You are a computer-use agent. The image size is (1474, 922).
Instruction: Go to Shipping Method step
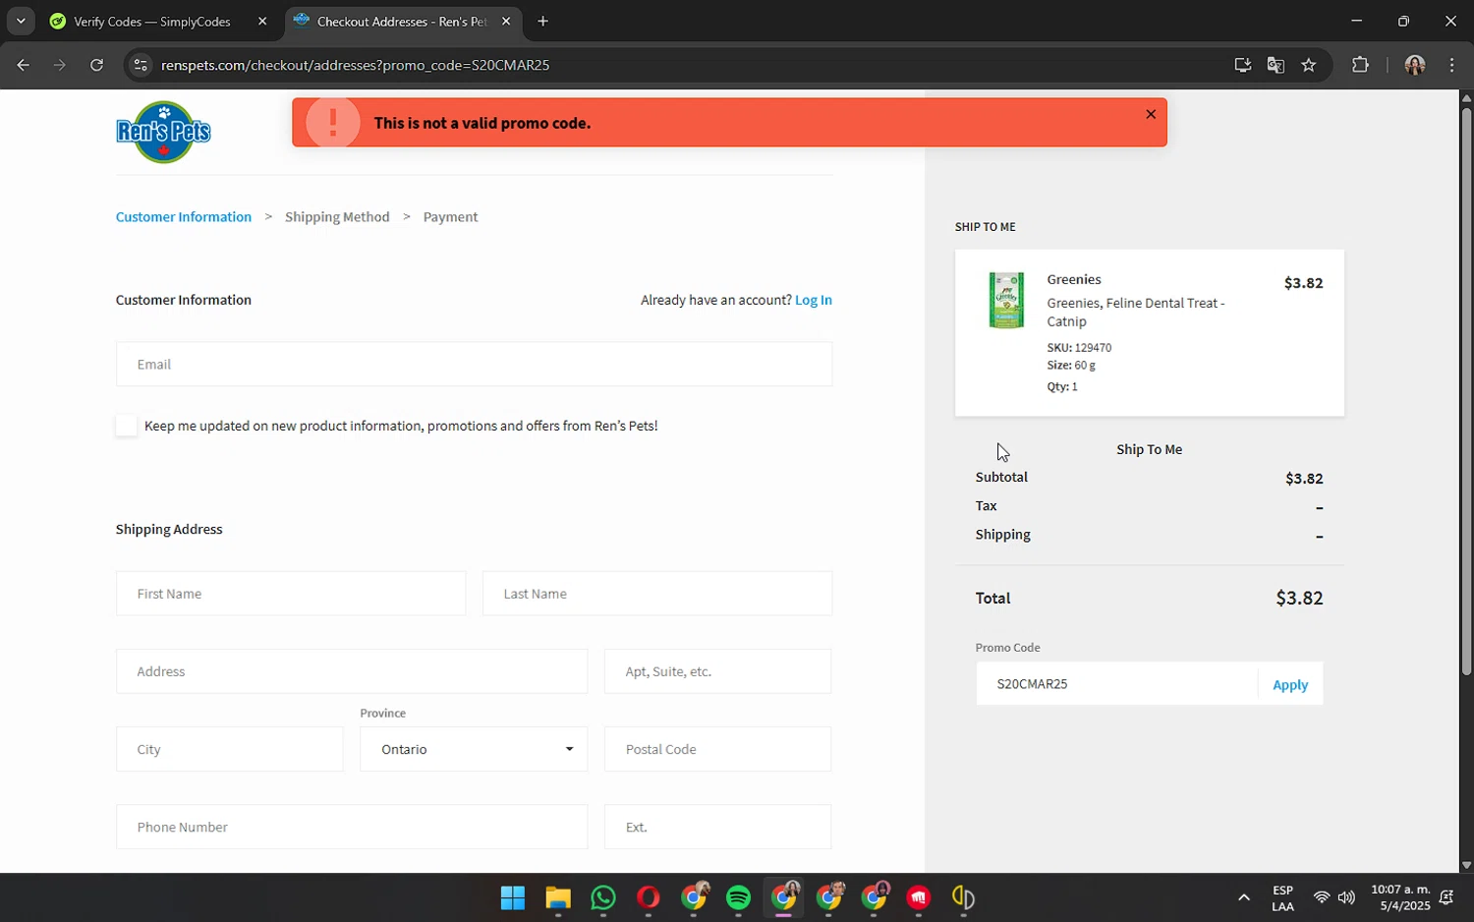pos(337,217)
